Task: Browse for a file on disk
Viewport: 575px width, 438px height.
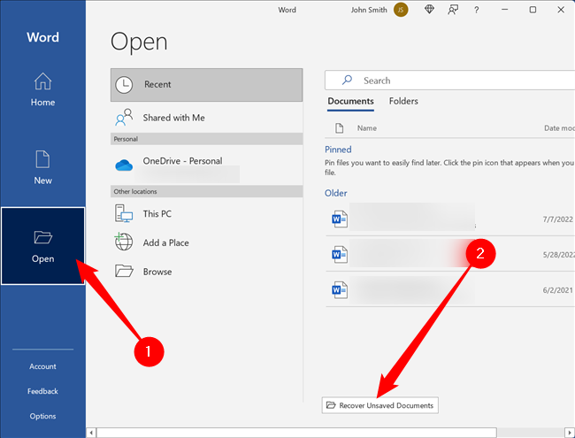Action: (x=157, y=272)
